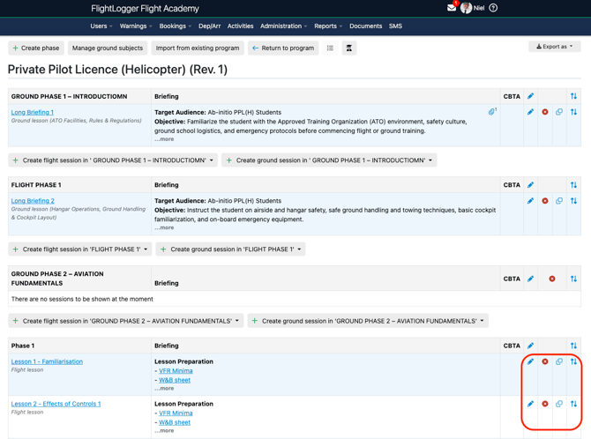Edit Lesson 2 - Effects of Controls 1 pencil
This screenshot has width=591, height=439.
[x=530, y=404]
